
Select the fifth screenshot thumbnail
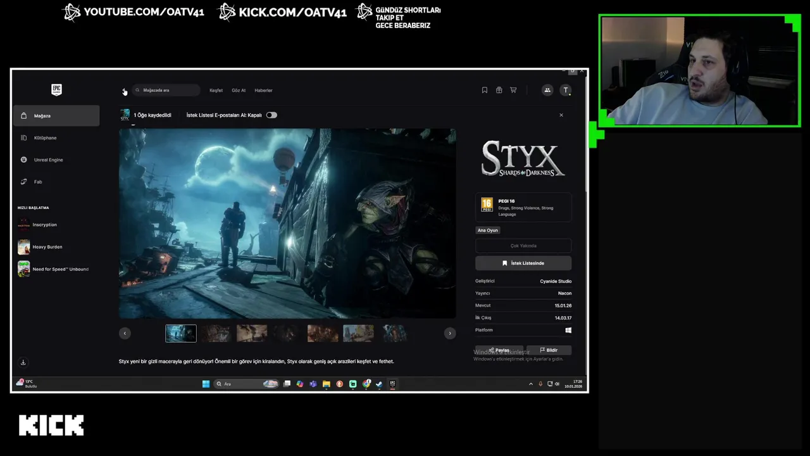tap(323, 333)
